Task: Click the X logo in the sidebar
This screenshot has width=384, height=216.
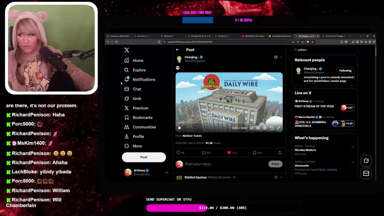Action: [x=127, y=50]
